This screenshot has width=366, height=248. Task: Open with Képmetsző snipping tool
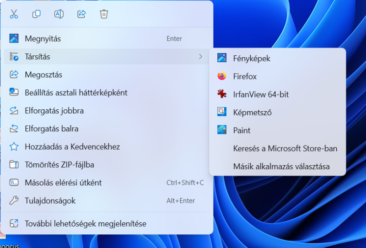[x=278, y=112]
